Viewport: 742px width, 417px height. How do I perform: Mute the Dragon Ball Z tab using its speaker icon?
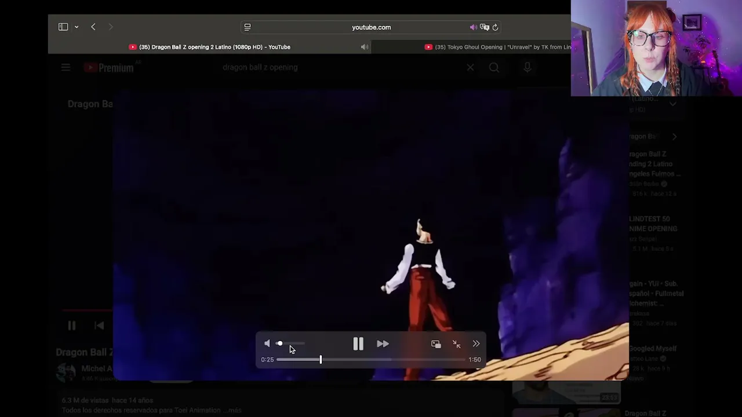tap(364, 47)
